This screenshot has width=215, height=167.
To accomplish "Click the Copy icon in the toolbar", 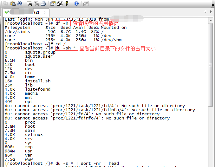I will coord(6,3).
